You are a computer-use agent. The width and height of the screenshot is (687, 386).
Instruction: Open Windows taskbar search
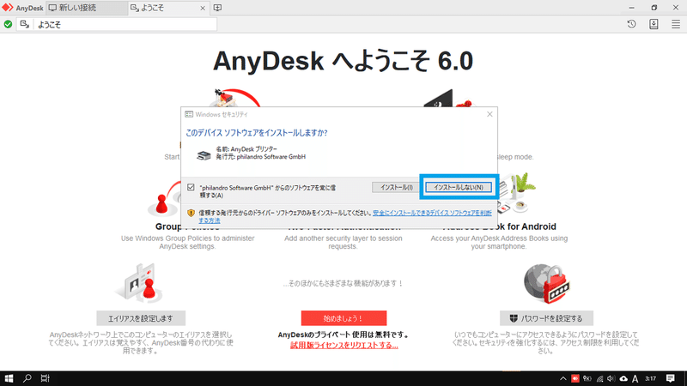(x=27, y=378)
